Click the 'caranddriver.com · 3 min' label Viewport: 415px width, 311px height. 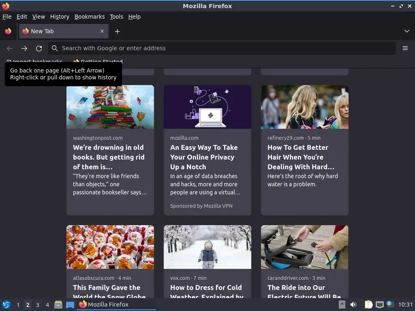point(296,278)
